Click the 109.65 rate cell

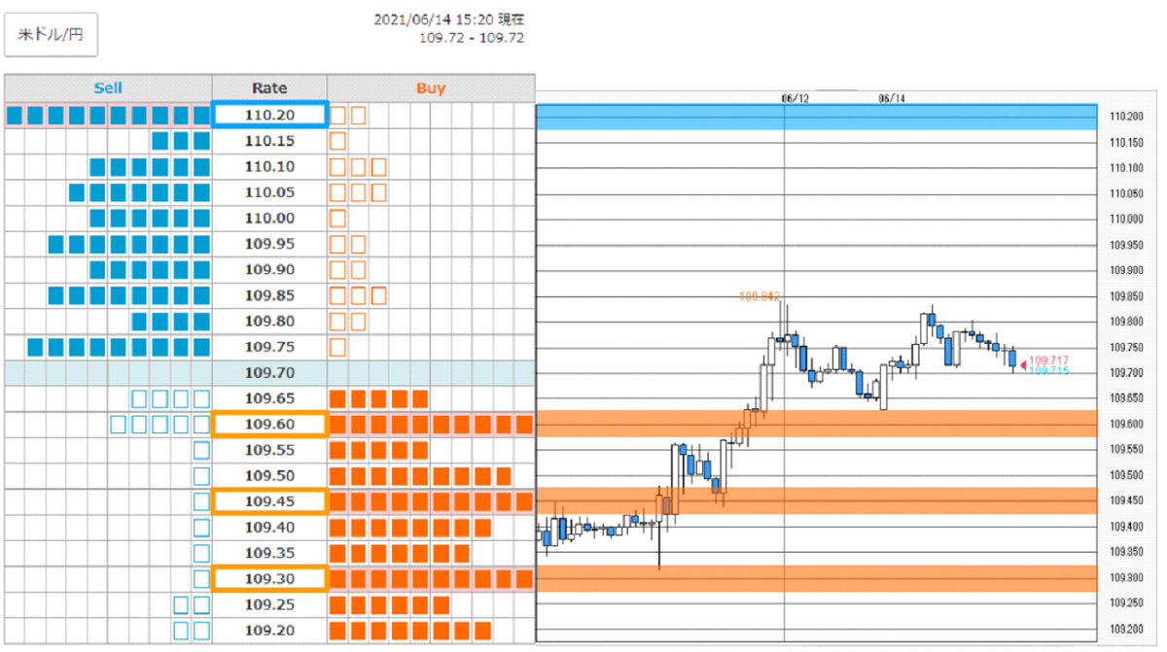coord(269,398)
